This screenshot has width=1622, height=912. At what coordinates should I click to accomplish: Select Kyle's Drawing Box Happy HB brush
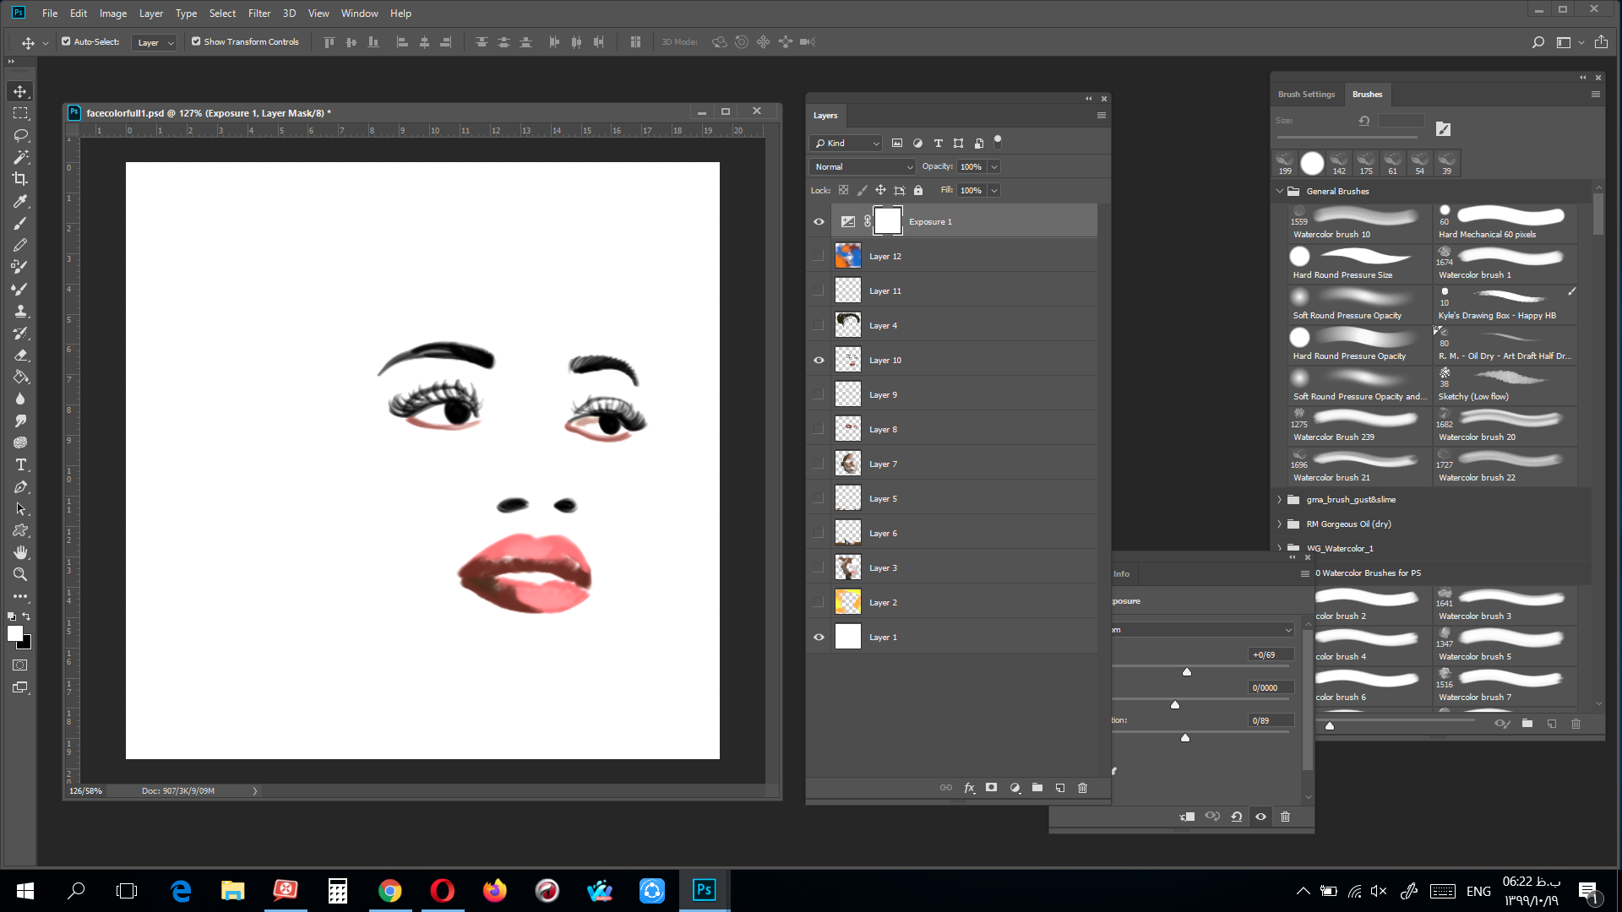pyautogui.click(x=1504, y=304)
